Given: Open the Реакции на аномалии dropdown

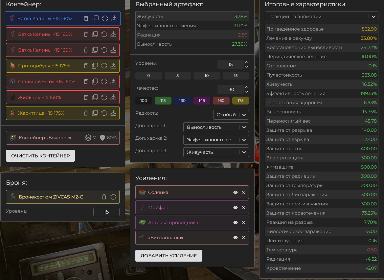Looking at the screenshot, I should pos(322,16).
